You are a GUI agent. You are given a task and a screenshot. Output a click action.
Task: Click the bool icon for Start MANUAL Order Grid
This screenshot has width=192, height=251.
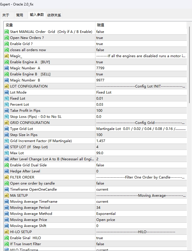(x=7, y=32)
